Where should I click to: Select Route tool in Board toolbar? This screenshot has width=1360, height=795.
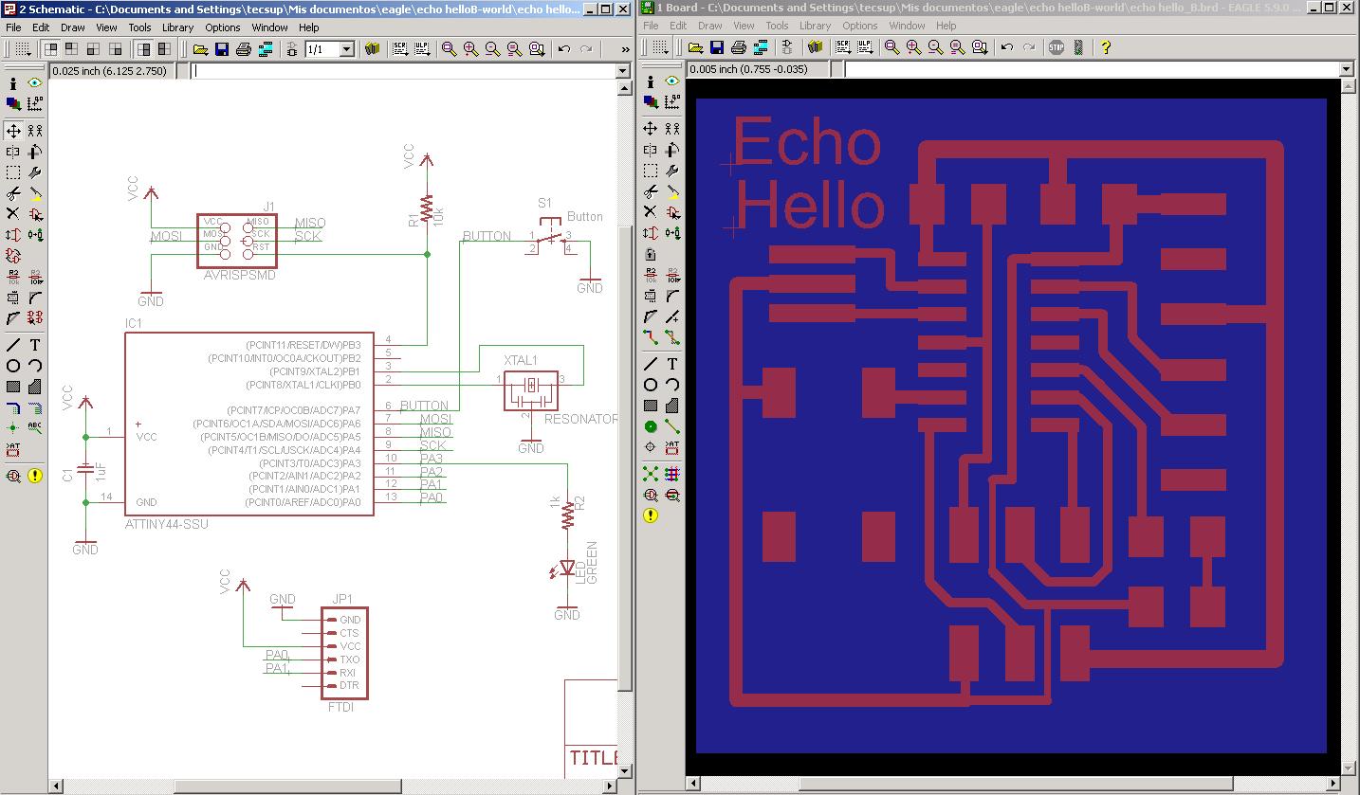point(651,336)
